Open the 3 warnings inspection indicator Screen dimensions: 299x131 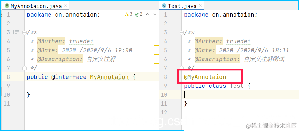[128, 14]
